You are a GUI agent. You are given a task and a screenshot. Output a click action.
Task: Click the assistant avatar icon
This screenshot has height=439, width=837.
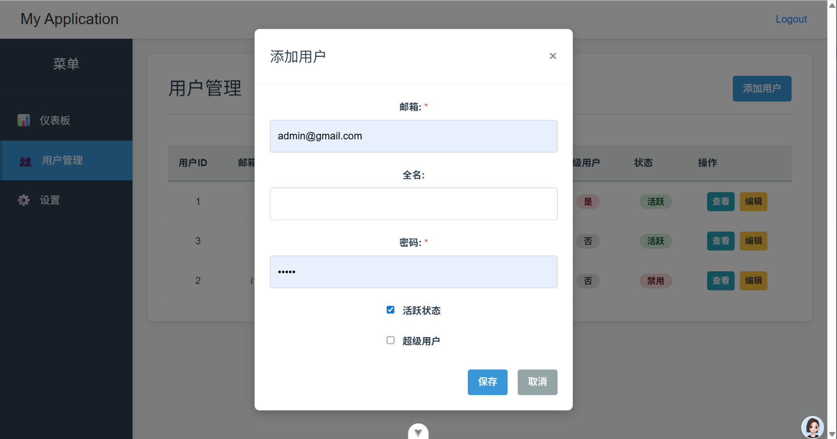(812, 427)
